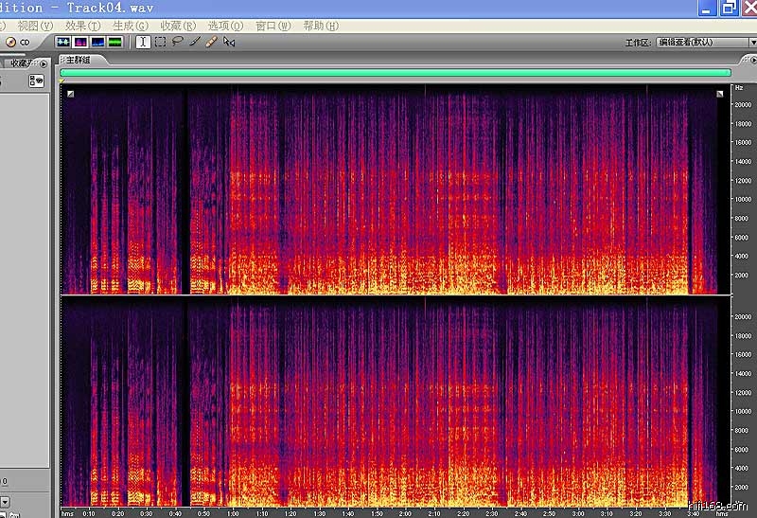Select the Time Selection tool
Screen dimensions: 757x518
(x=143, y=42)
